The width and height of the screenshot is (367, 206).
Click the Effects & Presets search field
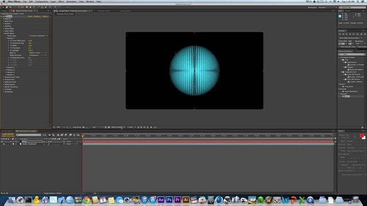coord(352,54)
